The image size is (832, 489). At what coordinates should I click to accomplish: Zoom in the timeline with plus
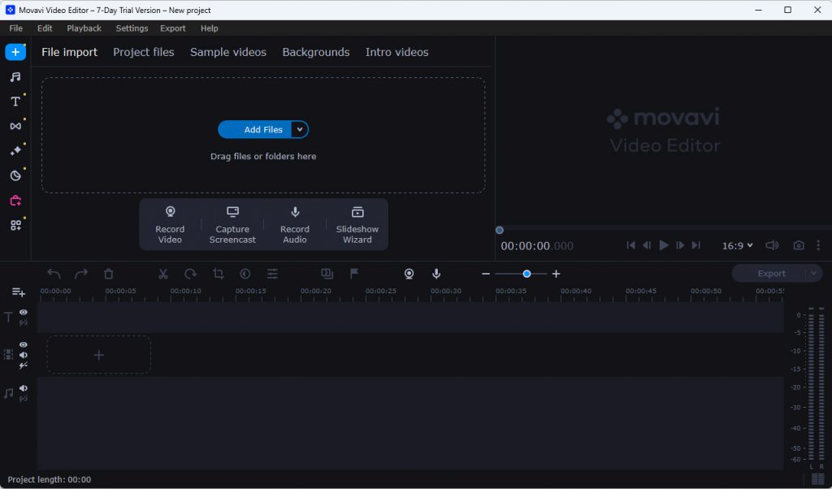(x=556, y=274)
